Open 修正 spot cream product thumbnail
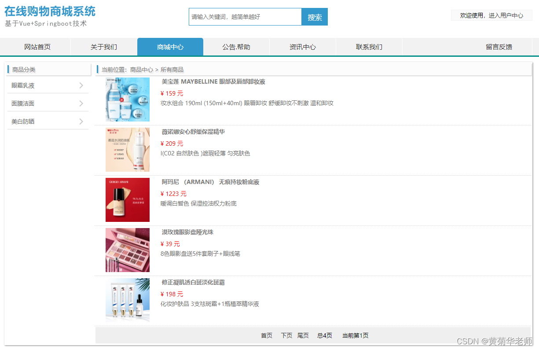539x350 pixels. coord(128,300)
